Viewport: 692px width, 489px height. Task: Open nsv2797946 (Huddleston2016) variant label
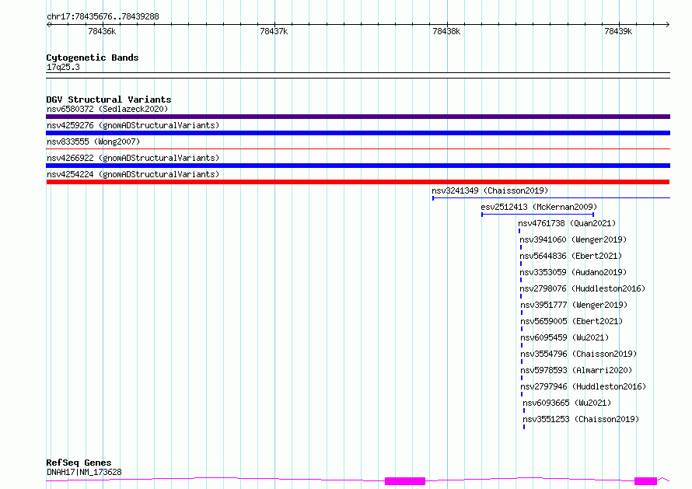pyautogui.click(x=583, y=386)
